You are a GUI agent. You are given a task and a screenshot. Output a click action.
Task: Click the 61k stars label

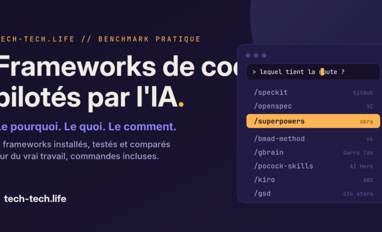(x=358, y=193)
